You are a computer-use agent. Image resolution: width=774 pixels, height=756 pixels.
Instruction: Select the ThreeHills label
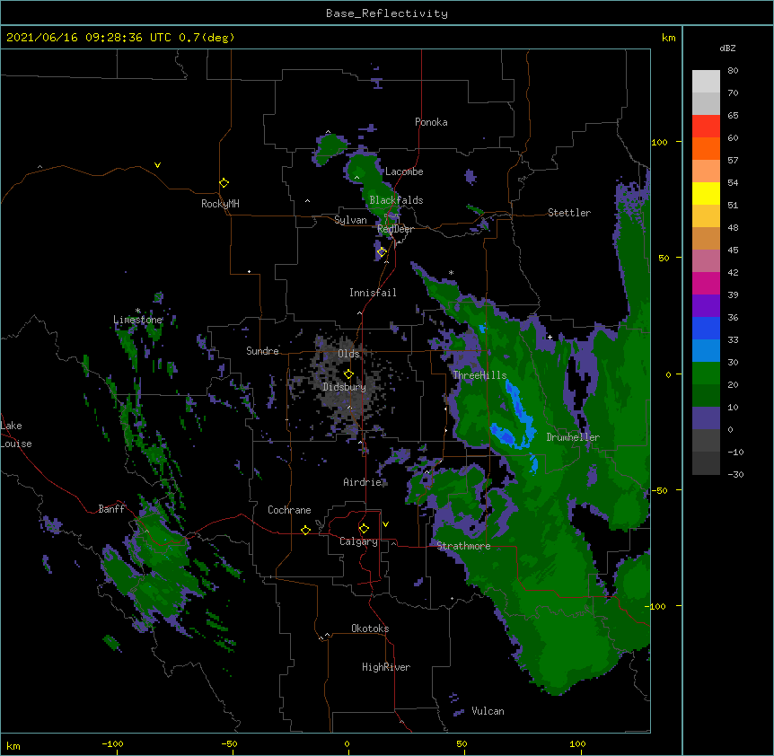[x=479, y=375]
